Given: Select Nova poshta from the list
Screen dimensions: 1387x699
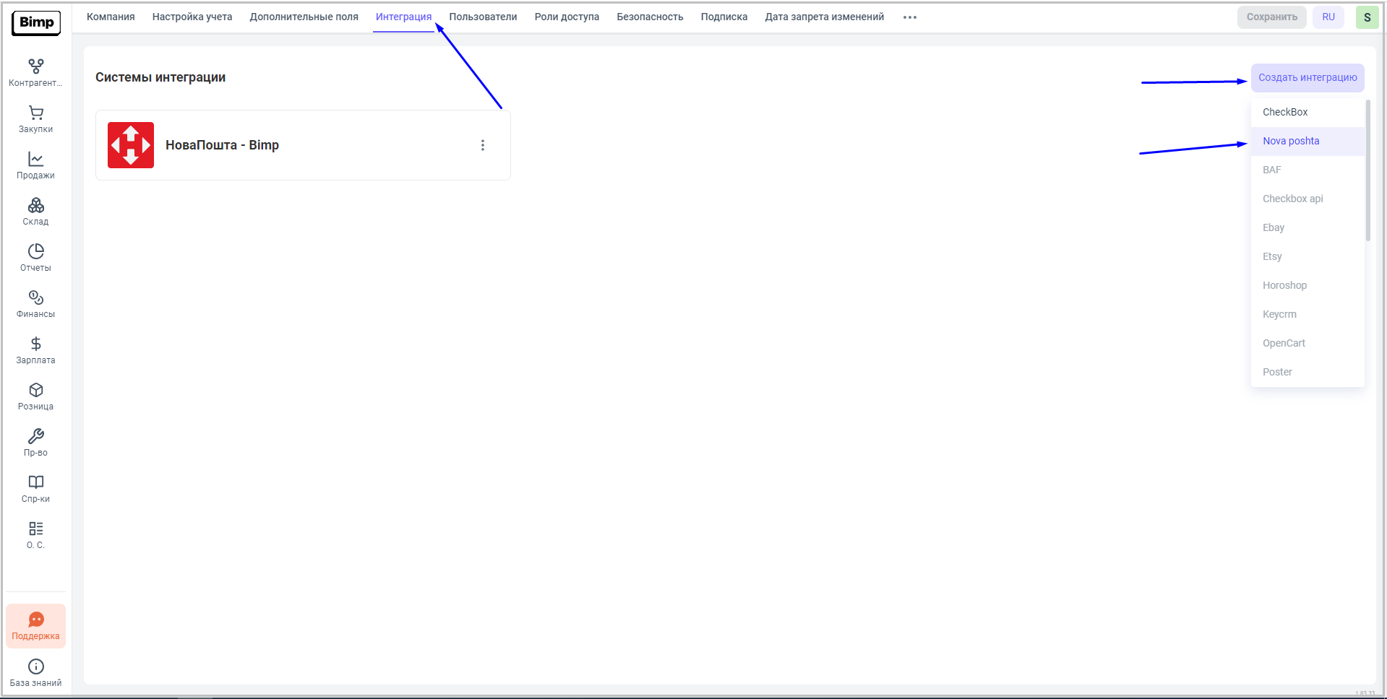Looking at the screenshot, I should 1291,141.
